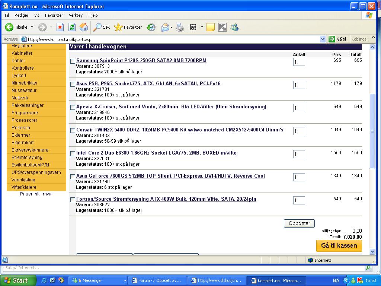This screenshot has height=286, width=381.
Task: Open the Fil menu
Action: (x=7, y=15)
